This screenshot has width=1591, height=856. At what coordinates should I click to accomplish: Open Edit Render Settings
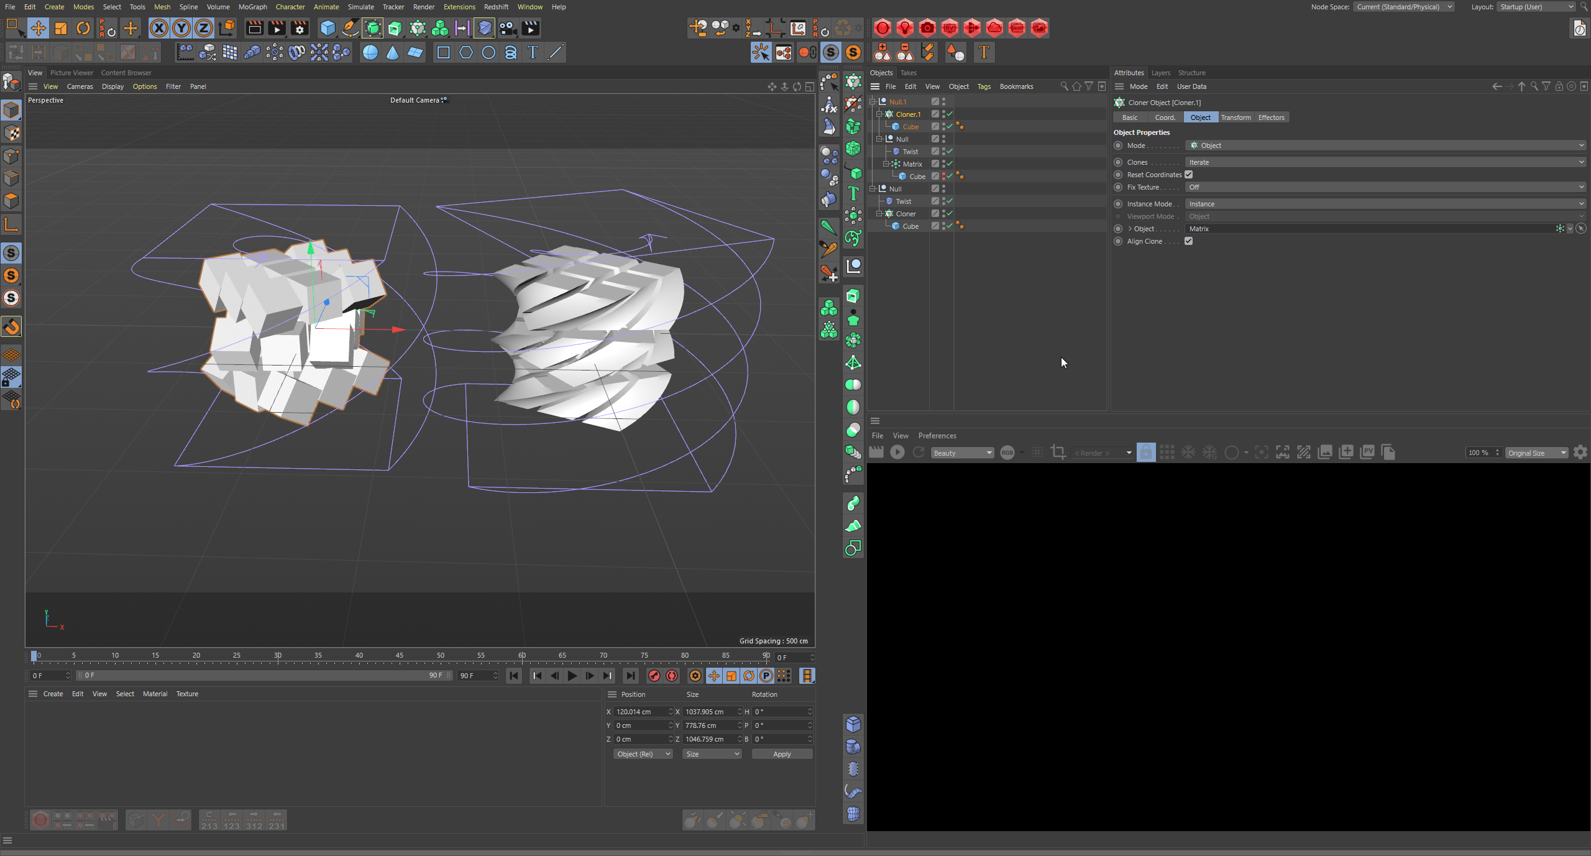coord(300,29)
